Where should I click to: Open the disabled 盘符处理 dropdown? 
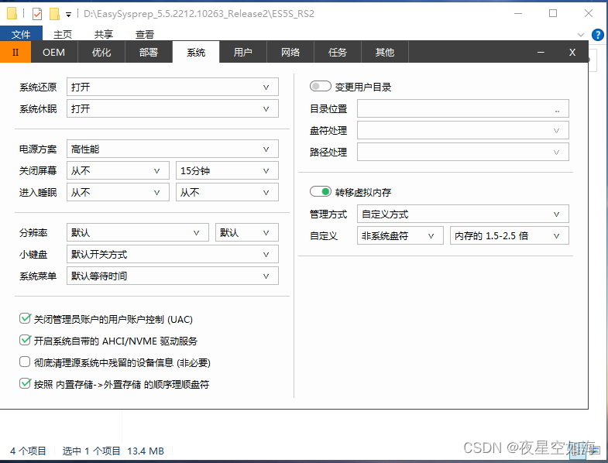coord(463,130)
